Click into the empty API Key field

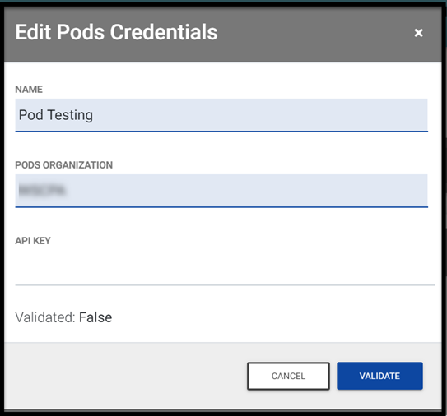225,268
